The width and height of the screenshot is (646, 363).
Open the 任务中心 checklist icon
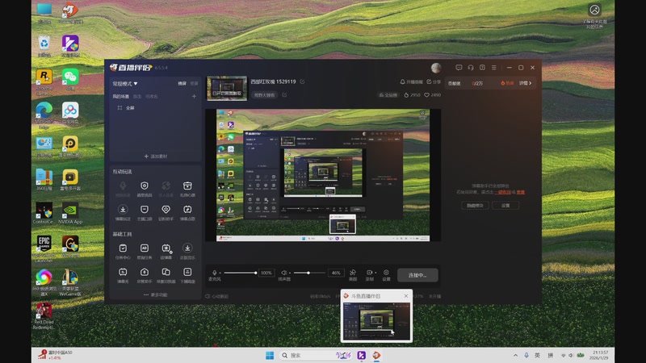point(123,248)
